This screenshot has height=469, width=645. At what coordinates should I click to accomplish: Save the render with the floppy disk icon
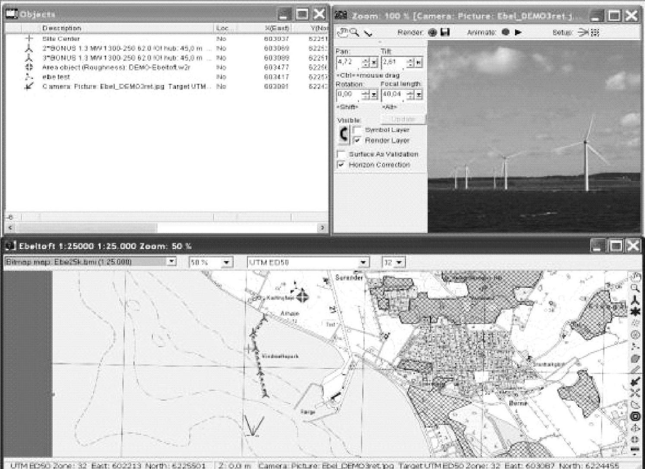(445, 32)
